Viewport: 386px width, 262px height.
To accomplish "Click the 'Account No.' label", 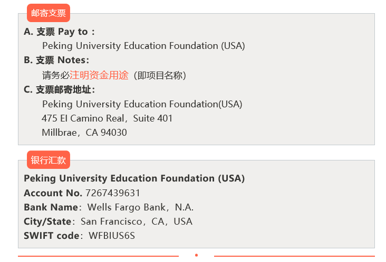I will (x=53, y=193).
